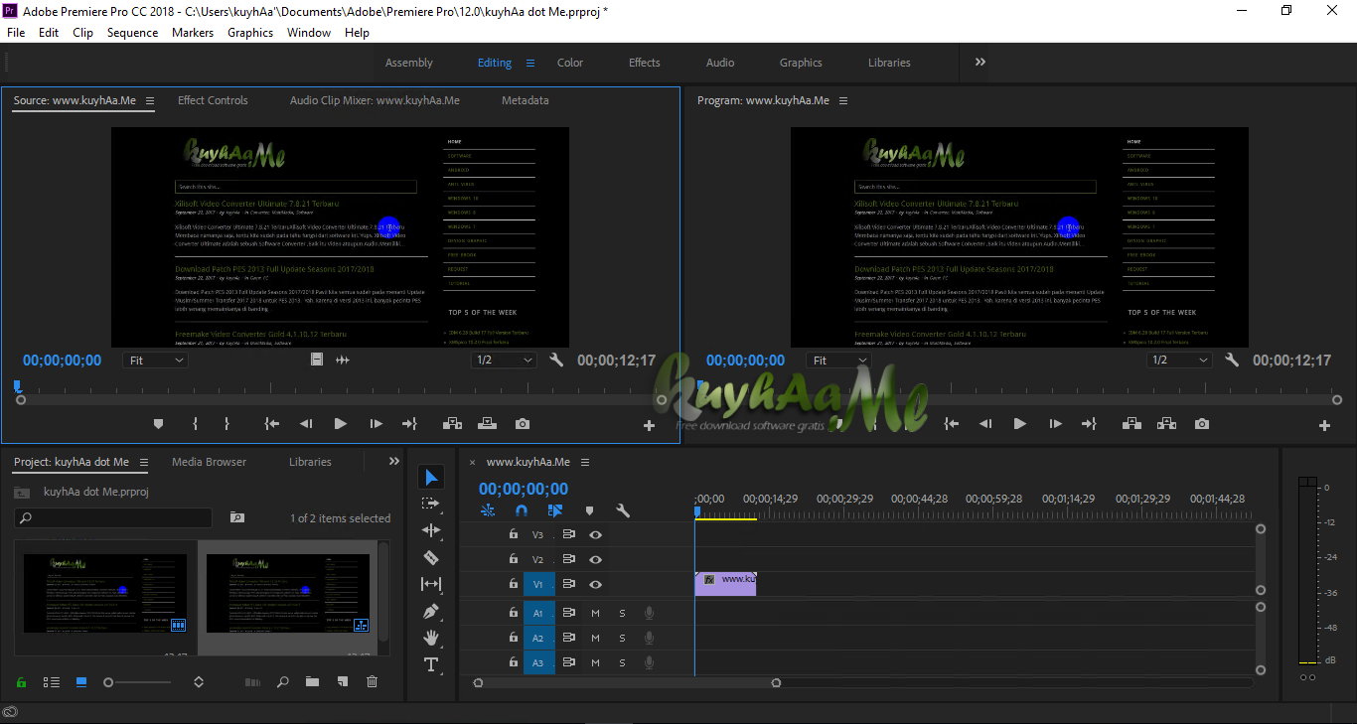Export frame from Program monitor camera icon
Image resolution: width=1357 pixels, height=724 pixels.
[1202, 424]
